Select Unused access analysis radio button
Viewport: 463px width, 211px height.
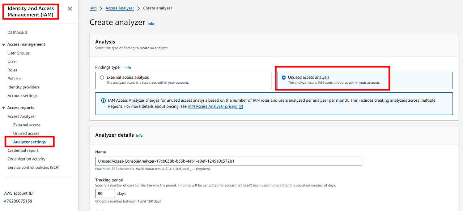[x=284, y=78]
